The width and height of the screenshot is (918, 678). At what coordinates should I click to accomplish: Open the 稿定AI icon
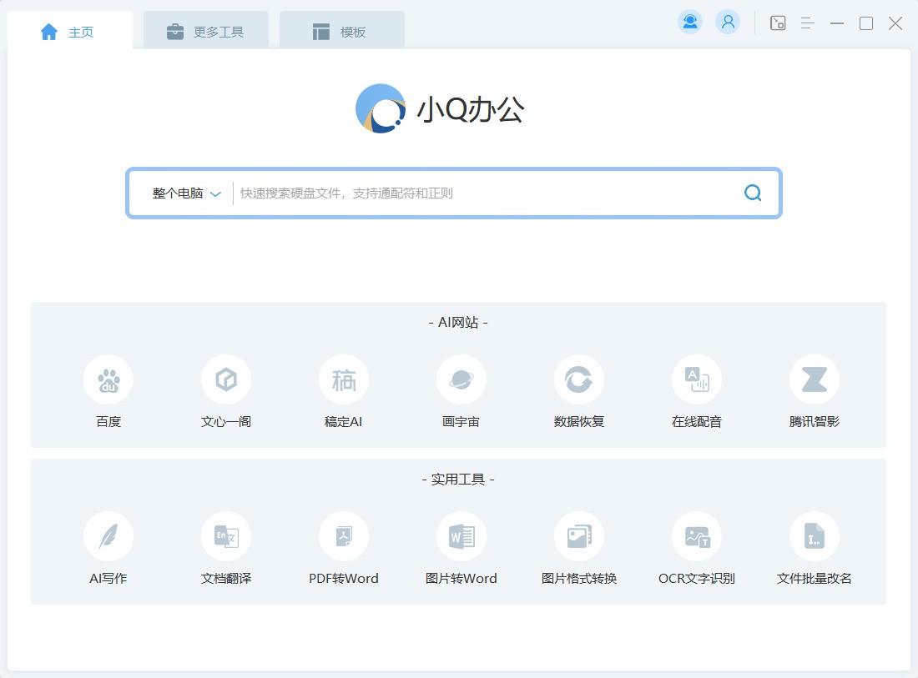(x=344, y=380)
